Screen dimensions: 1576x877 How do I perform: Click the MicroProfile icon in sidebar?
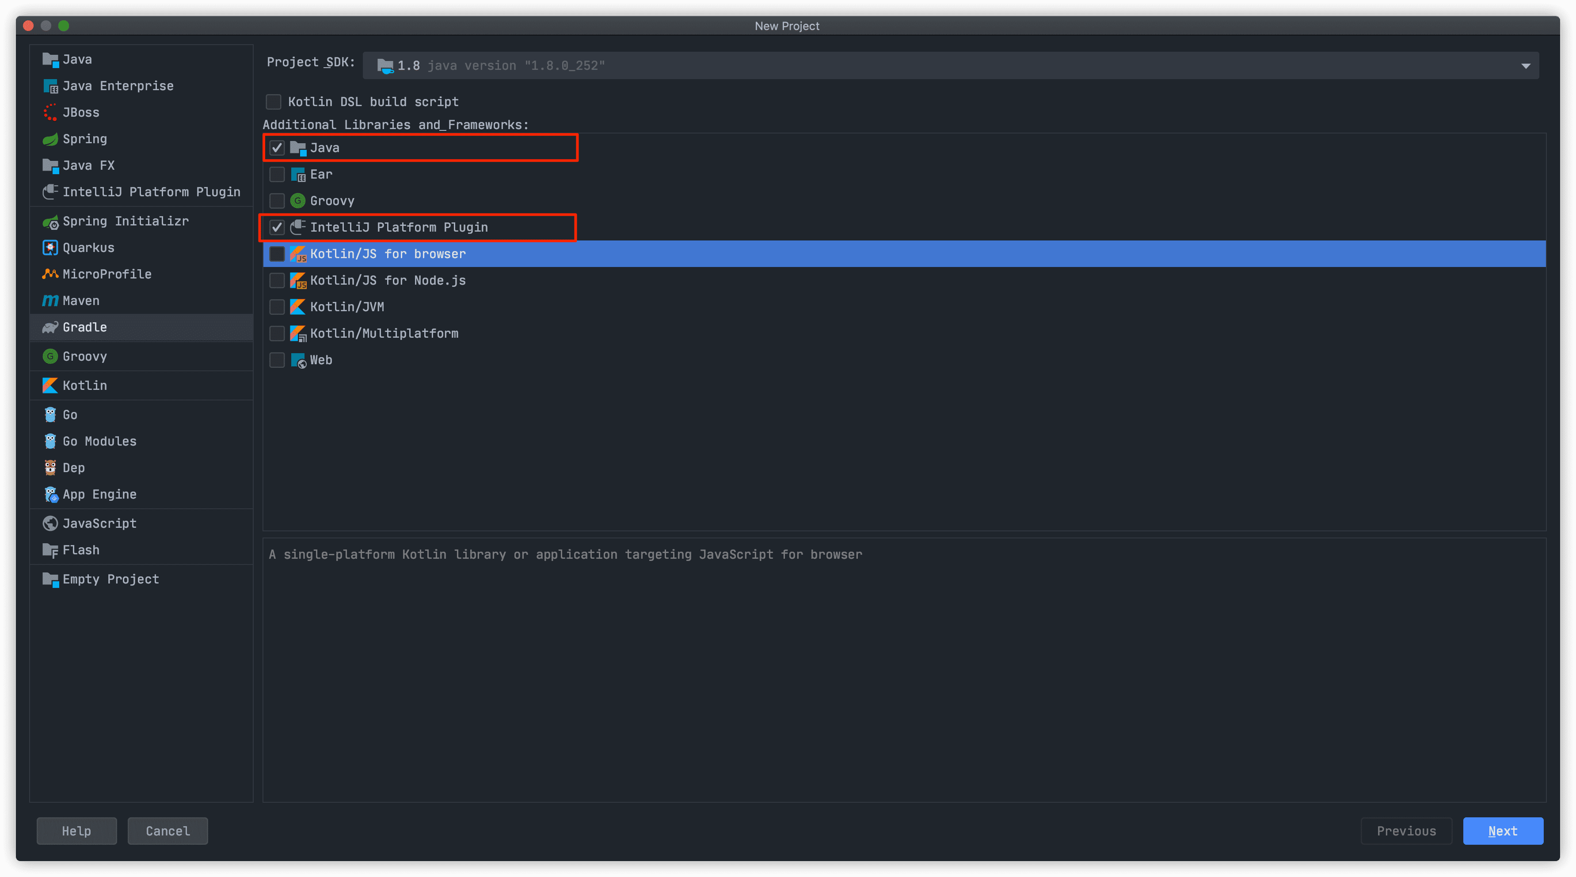(50, 274)
